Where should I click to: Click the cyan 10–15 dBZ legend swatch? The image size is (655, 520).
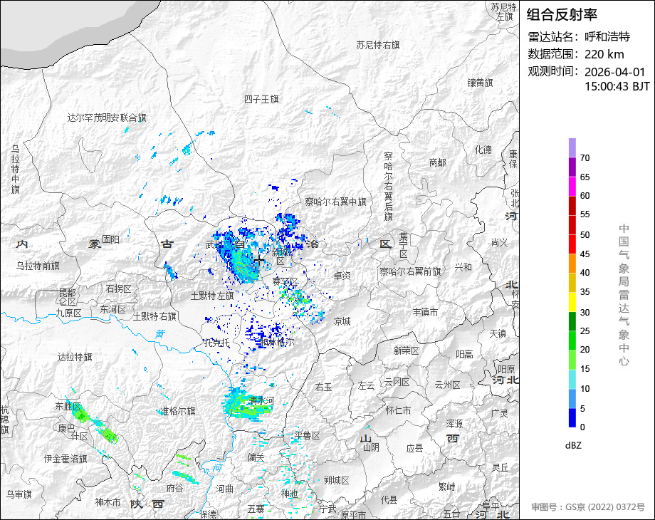point(572,379)
